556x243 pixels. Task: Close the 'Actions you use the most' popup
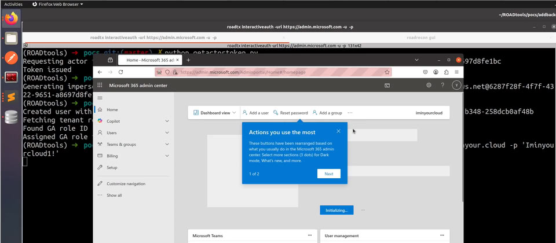338,131
